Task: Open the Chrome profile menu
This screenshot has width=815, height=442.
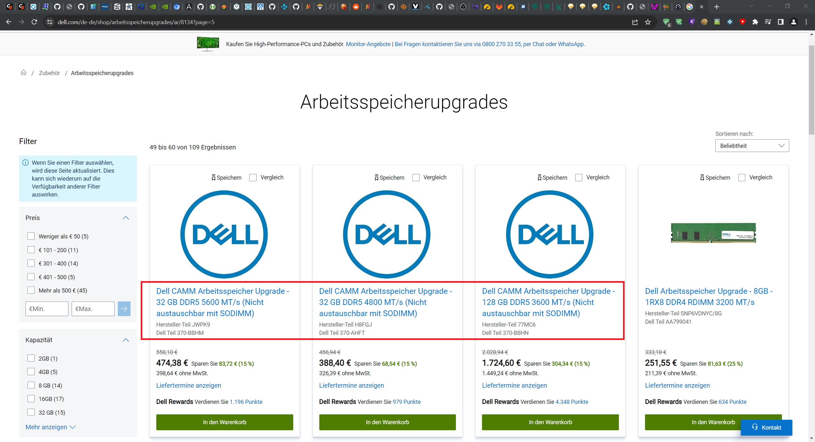Action: [794, 22]
